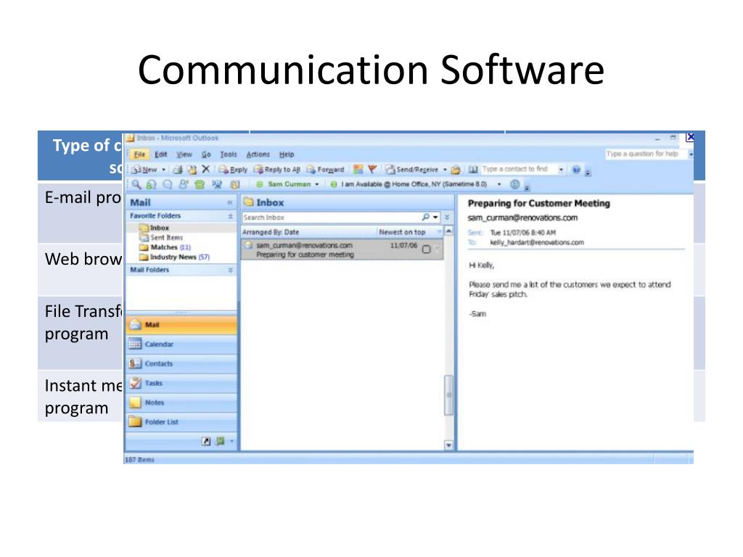
Task: Open the Help menu
Action: [x=287, y=154]
